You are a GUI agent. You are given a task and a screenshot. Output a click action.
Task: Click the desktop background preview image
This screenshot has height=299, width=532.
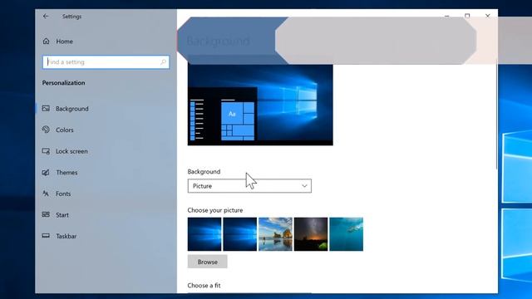260,105
